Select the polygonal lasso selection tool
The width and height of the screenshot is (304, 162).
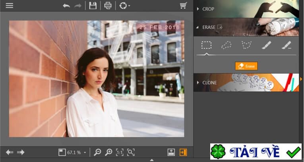click(x=246, y=45)
